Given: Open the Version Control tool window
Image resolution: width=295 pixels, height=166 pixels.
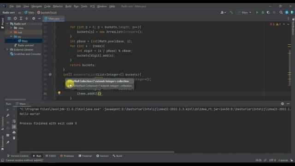Looking at the screenshot, I should 18,156.
